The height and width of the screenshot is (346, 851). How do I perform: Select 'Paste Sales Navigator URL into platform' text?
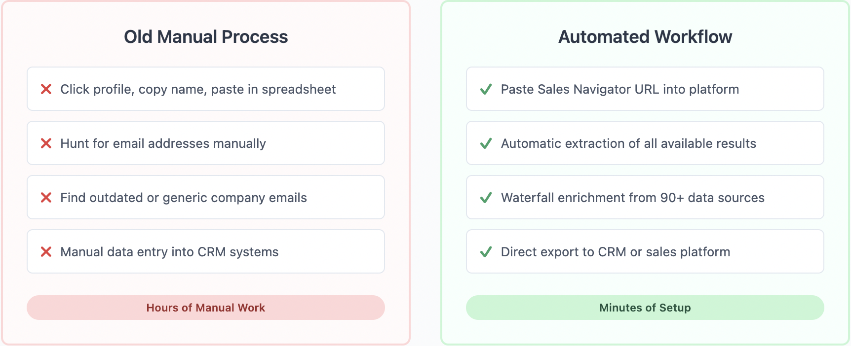[x=620, y=89]
